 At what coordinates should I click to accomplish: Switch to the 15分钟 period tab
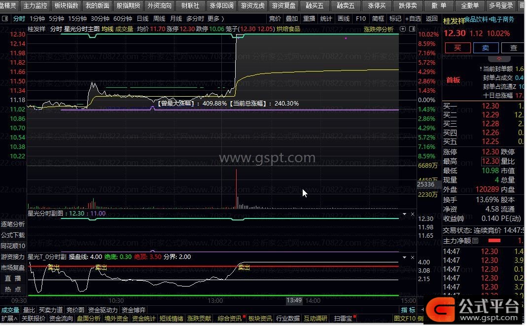point(77,19)
